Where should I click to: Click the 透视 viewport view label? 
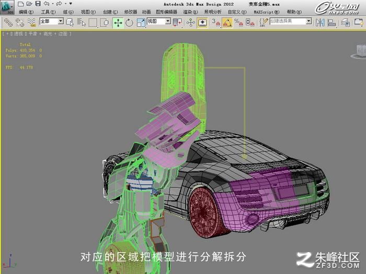18,34
